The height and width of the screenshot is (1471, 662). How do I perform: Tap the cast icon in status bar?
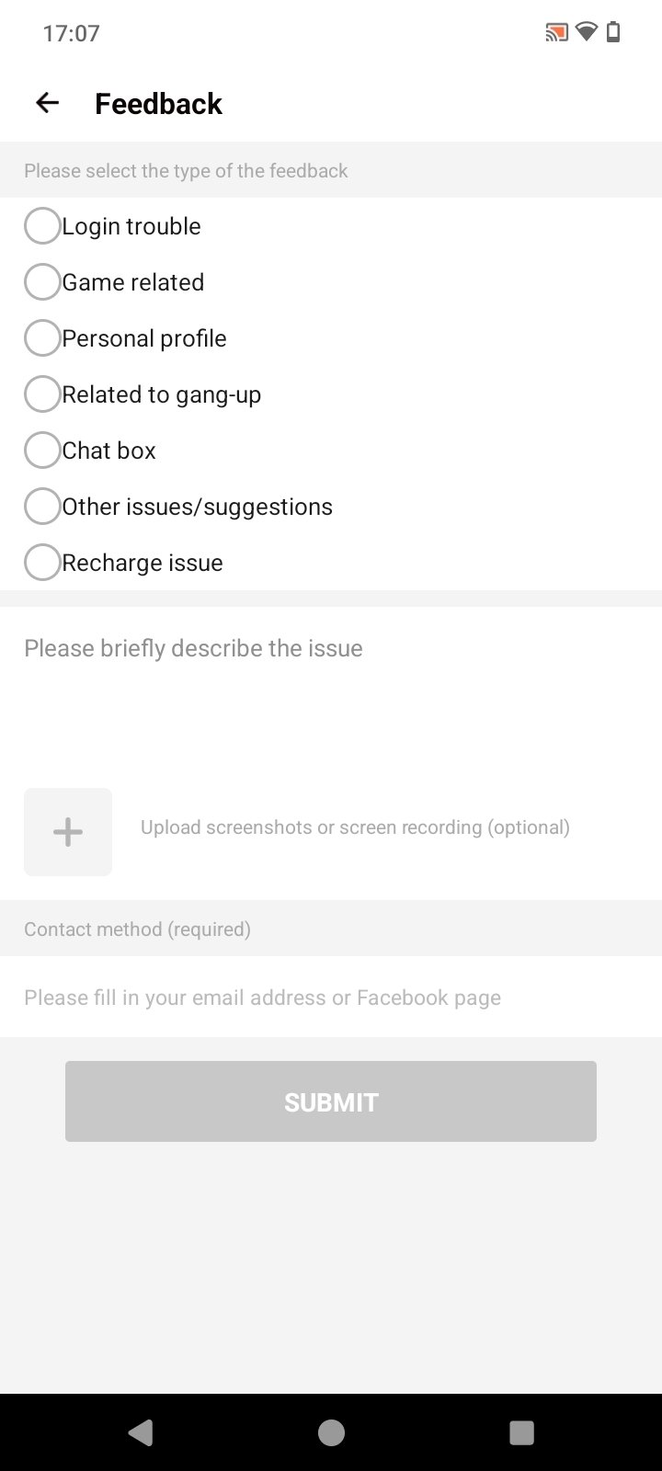[556, 33]
